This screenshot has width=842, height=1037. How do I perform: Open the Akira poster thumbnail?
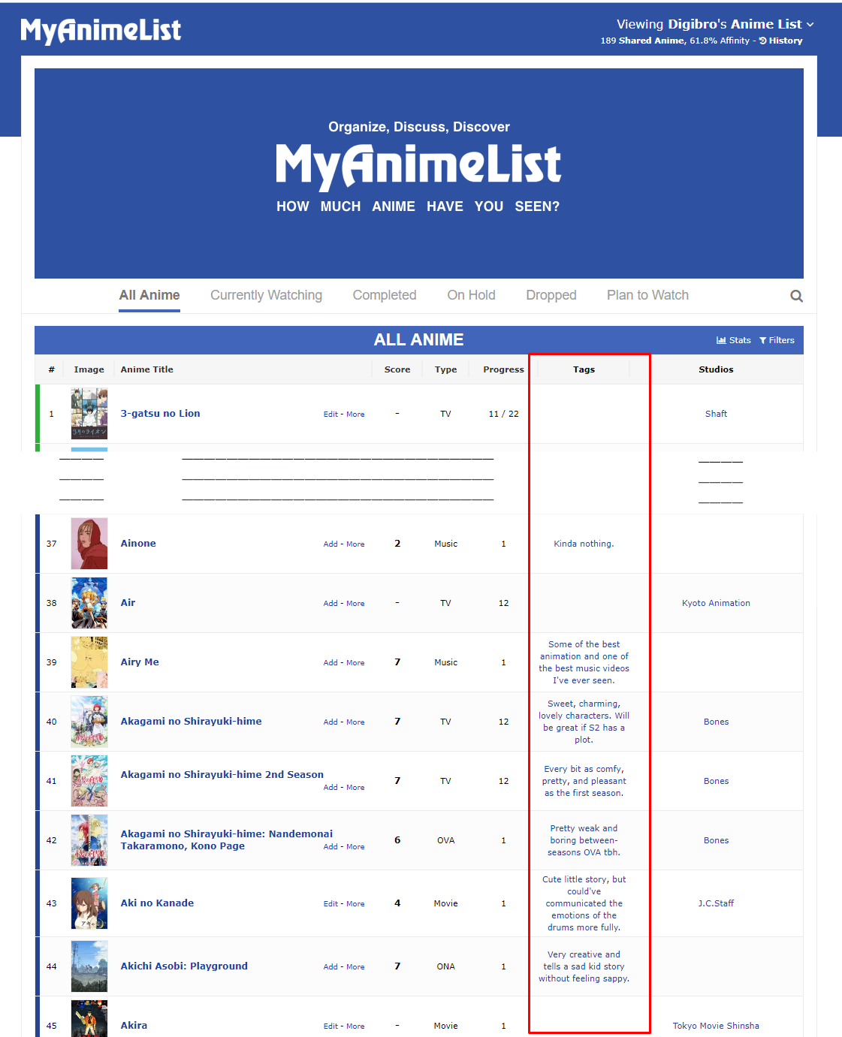click(x=89, y=1020)
